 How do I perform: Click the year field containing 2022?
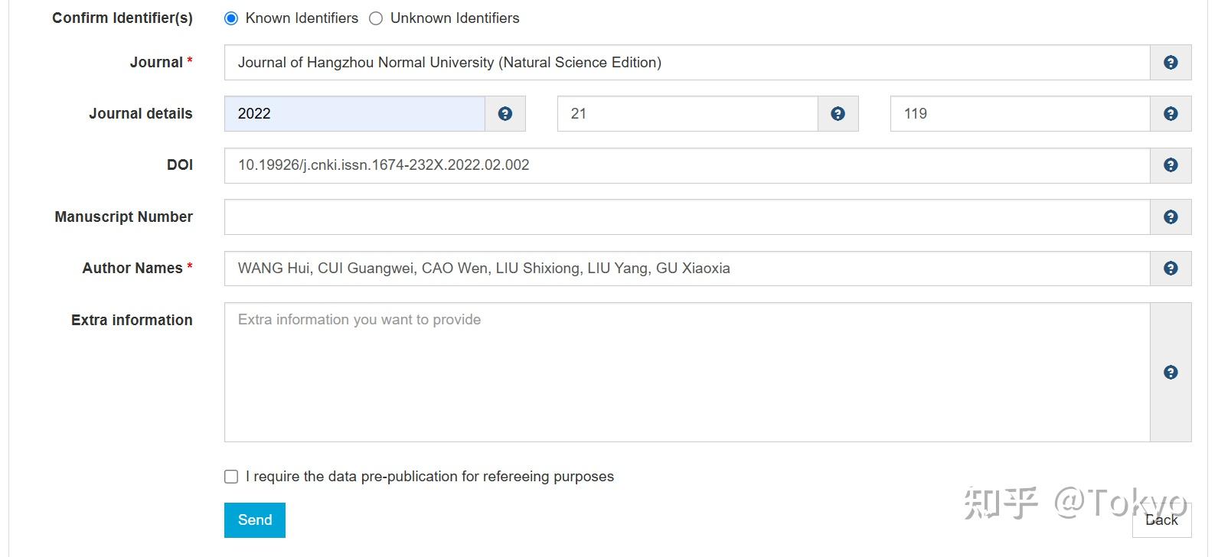[x=354, y=114]
